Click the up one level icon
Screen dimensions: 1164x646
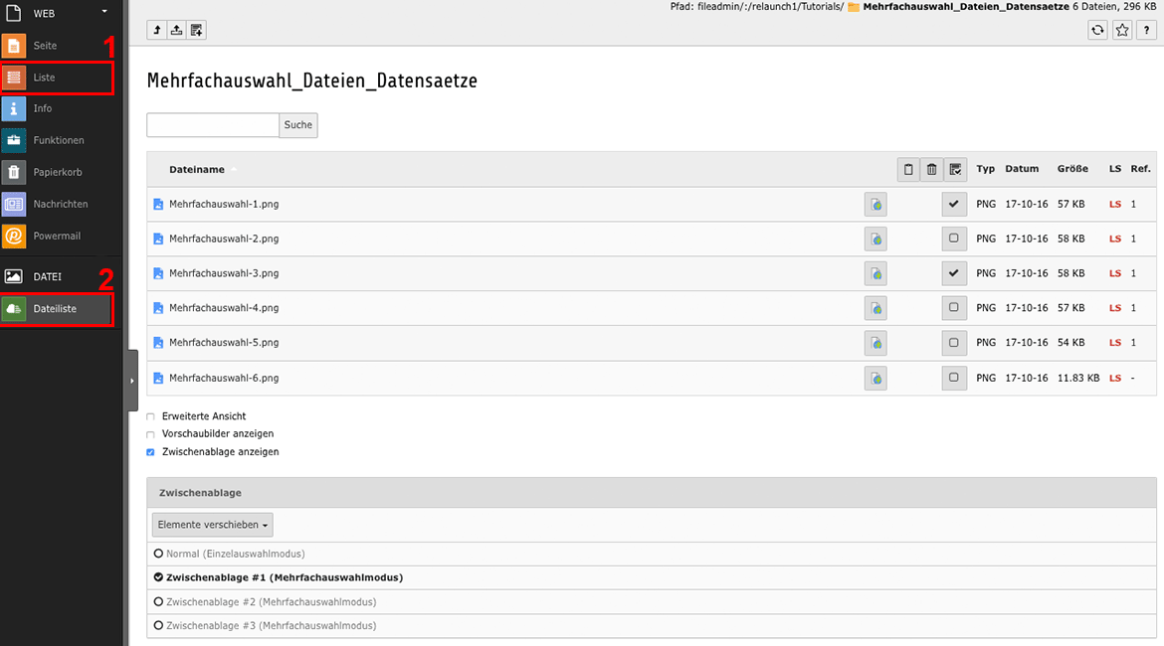click(x=157, y=30)
